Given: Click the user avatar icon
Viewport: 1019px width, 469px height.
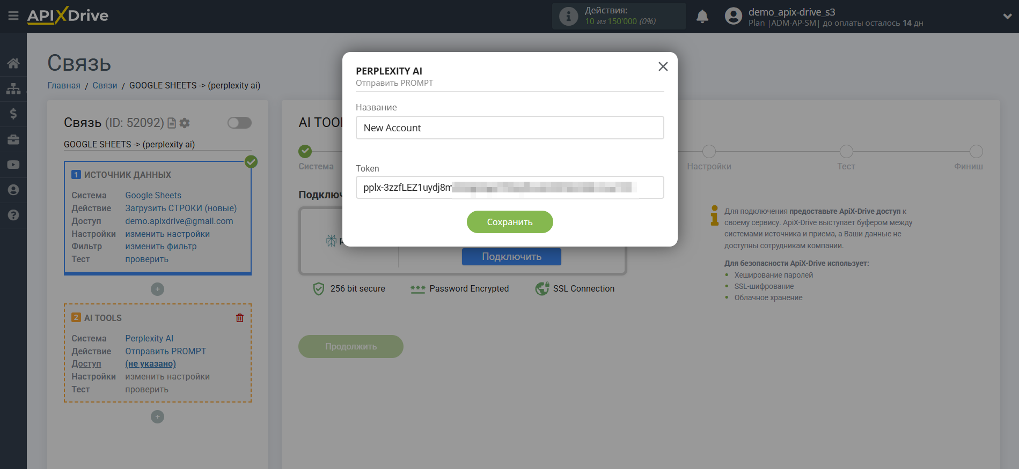Looking at the screenshot, I should (733, 16).
